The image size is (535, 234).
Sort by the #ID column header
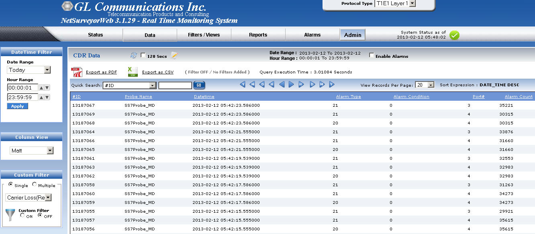(x=76, y=97)
